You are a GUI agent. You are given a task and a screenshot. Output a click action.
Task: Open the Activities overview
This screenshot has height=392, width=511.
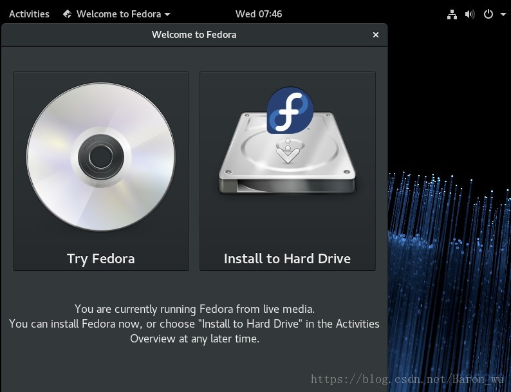(x=29, y=14)
